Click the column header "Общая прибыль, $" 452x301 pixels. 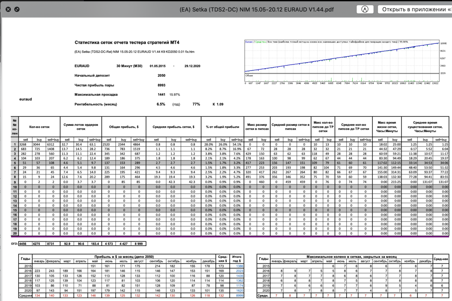click(x=124, y=127)
